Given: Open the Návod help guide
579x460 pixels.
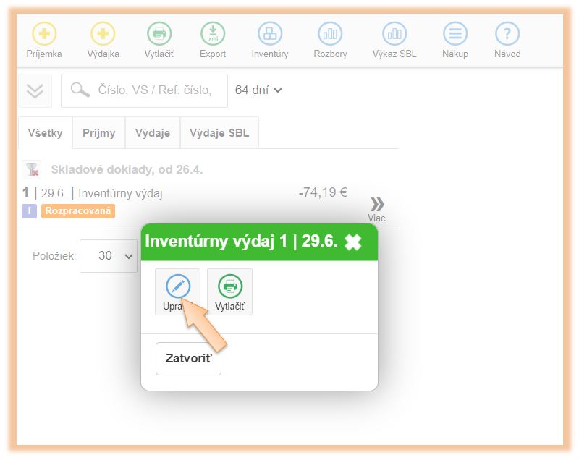Looking at the screenshot, I should [x=507, y=34].
